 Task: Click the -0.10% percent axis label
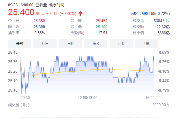(x=164, y=71)
